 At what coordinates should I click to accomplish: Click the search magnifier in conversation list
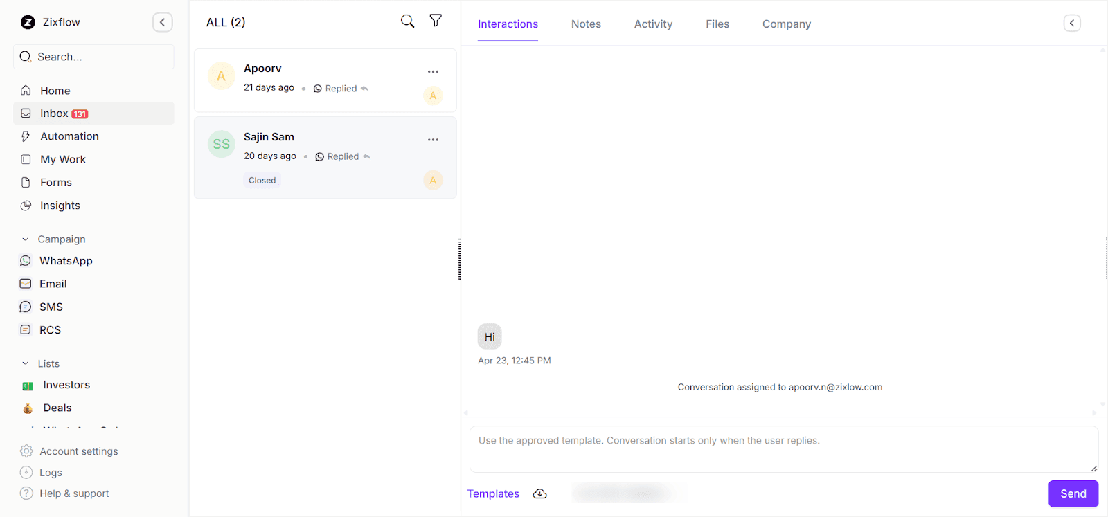coord(407,21)
